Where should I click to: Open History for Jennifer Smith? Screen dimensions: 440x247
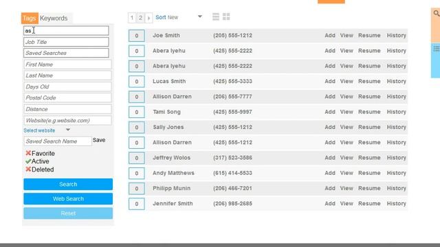click(x=397, y=204)
